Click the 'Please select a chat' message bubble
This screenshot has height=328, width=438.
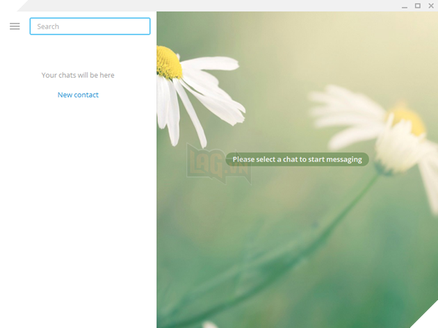[297, 159]
